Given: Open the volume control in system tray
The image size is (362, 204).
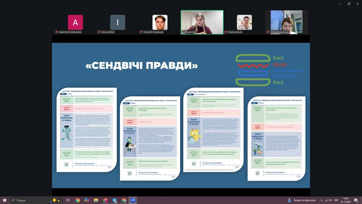Looking at the screenshot, I should [x=330, y=200].
